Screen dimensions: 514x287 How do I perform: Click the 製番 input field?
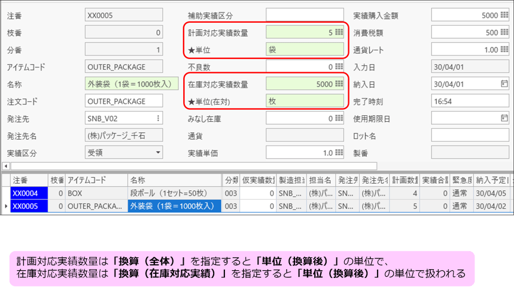point(470,153)
